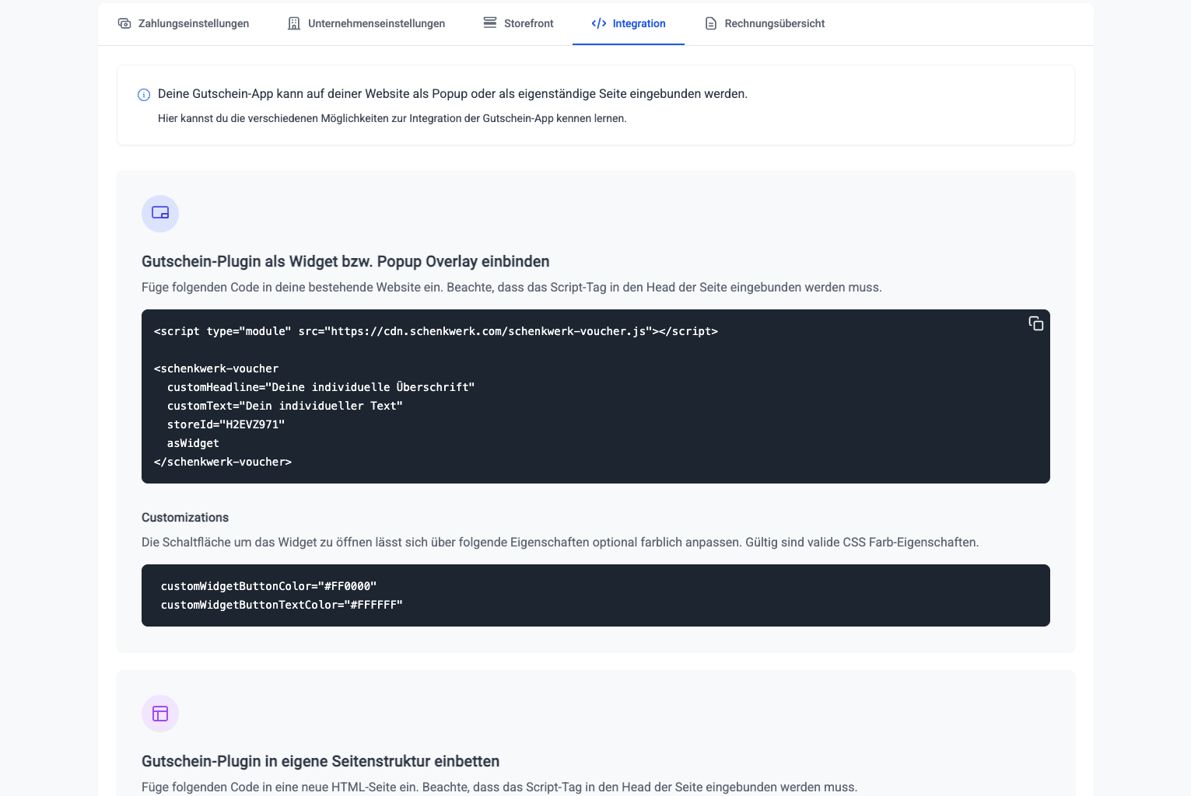Click the asWidget code line
This screenshot has height=796, width=1191.
coord(193,443)
